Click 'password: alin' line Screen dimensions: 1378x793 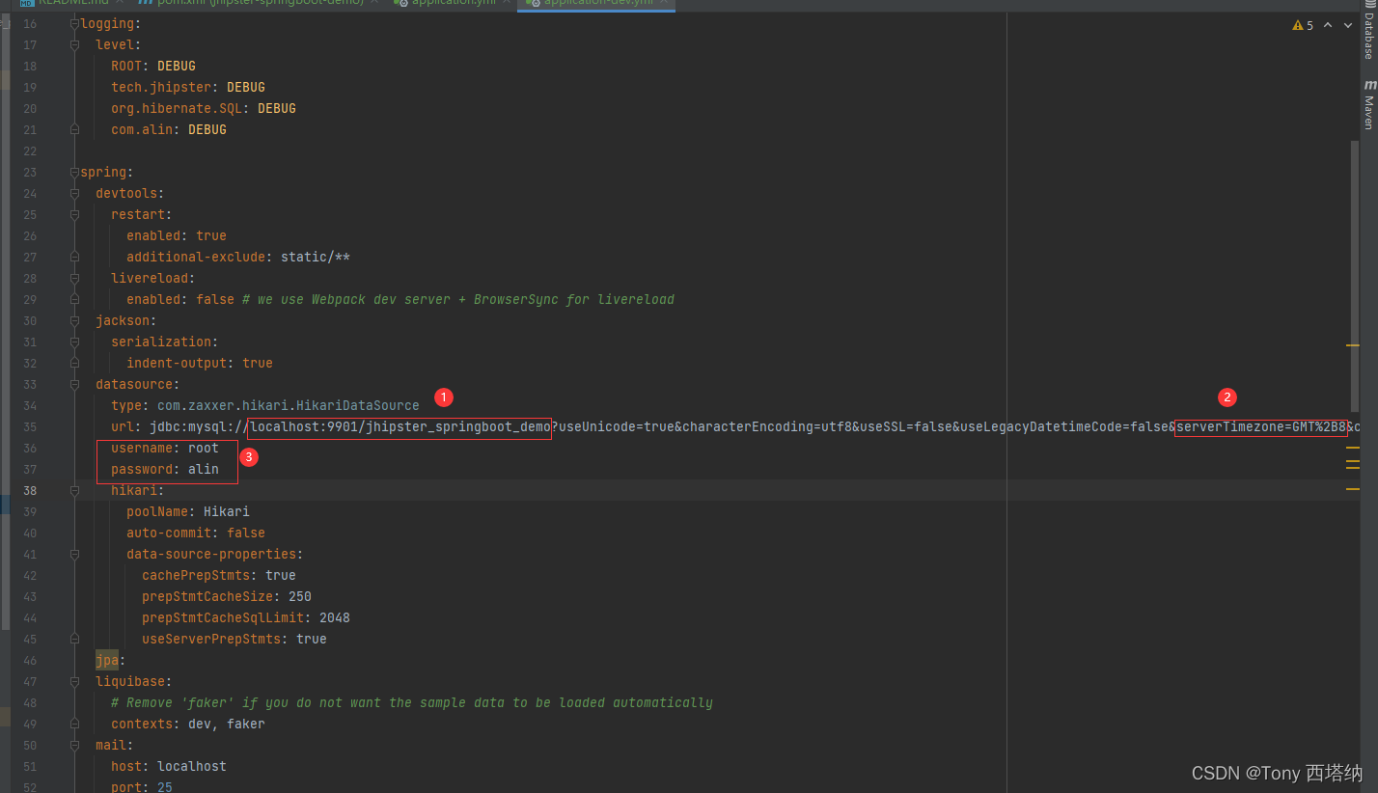pos(165,470)
